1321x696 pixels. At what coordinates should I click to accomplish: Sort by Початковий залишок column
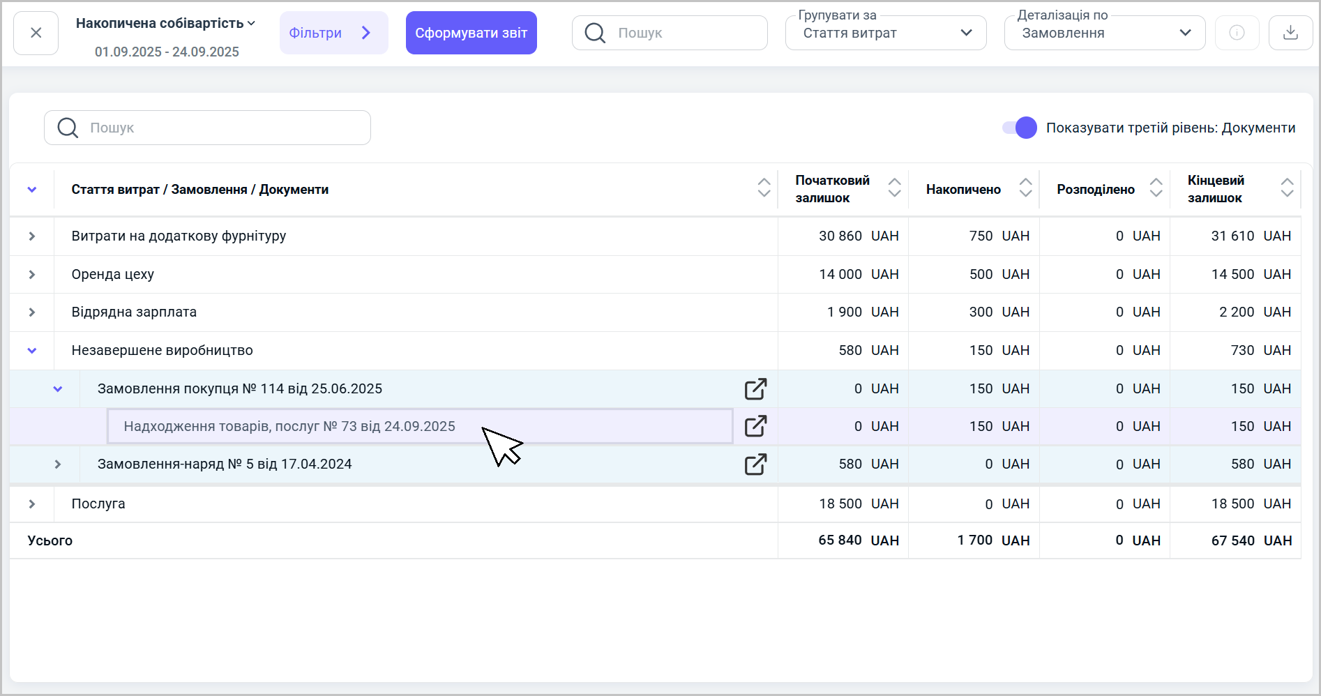894,188
